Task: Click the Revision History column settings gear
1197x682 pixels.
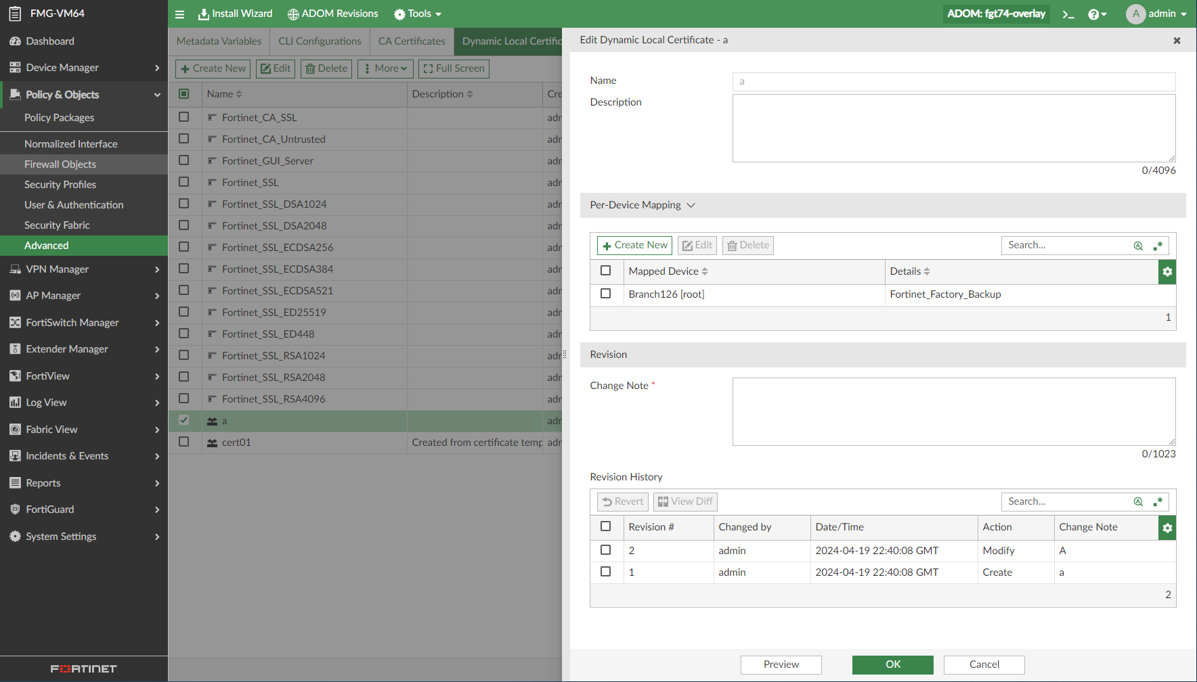Action: pos(1167,528)
